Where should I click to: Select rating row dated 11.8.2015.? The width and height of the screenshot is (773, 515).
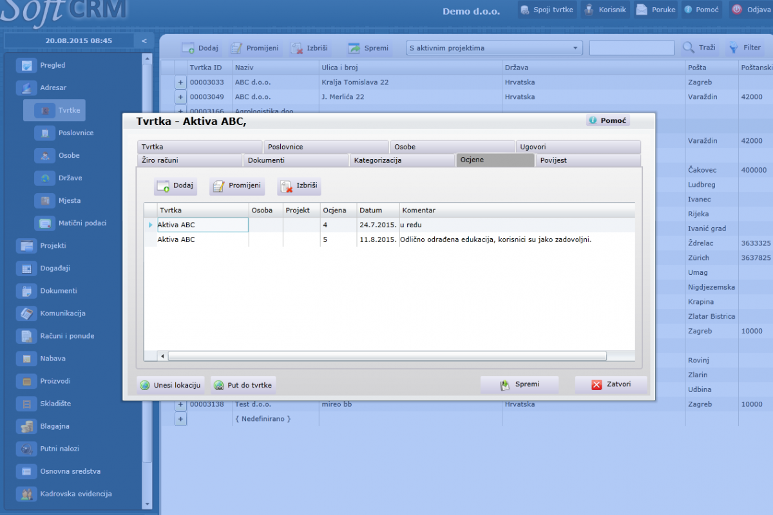[389, 239]
